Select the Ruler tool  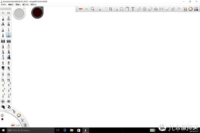[139, 9]
